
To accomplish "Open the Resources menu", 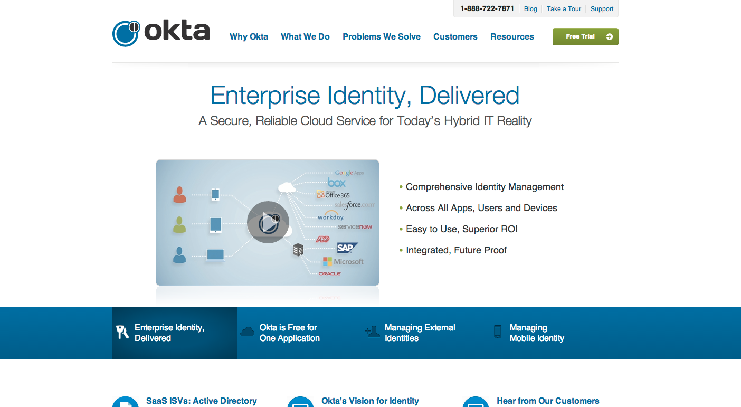I will [512, 37].
